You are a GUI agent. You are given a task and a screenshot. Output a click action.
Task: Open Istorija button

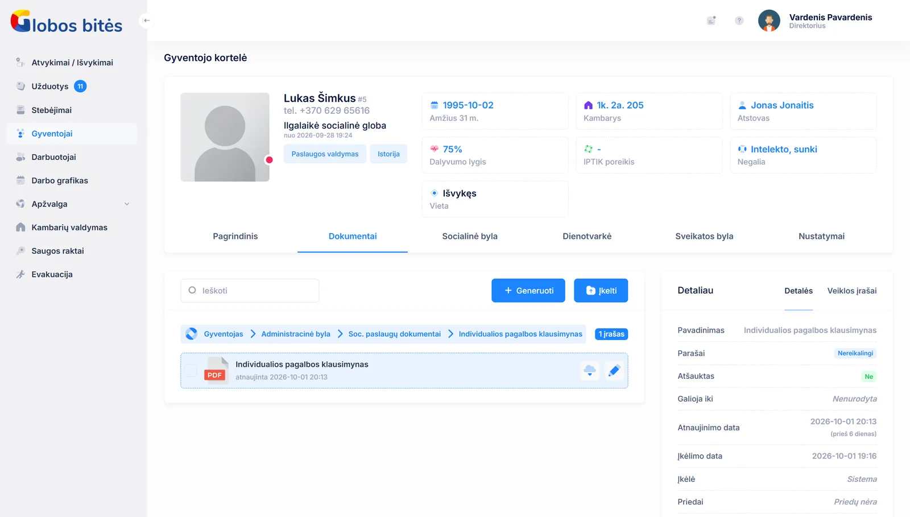(388, 154)
